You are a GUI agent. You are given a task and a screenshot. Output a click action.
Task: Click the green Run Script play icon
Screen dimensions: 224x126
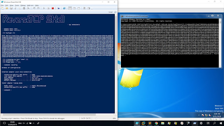pos(44,8)
